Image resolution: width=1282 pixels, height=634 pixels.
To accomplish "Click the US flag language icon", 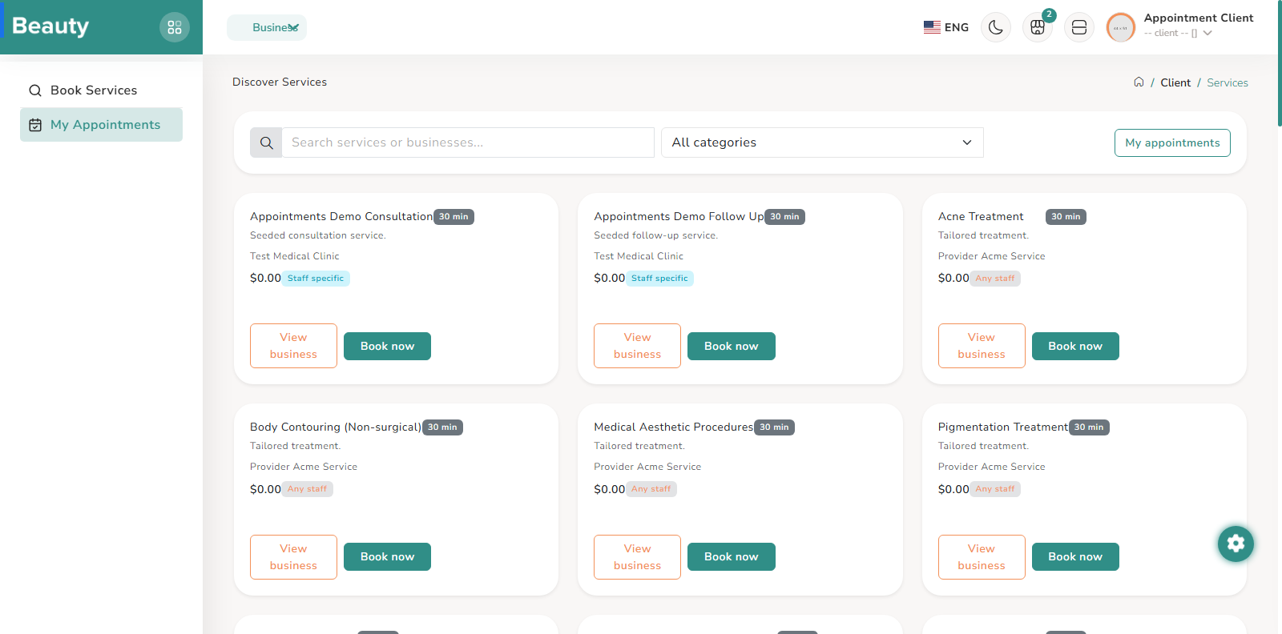I will click(932, 27).
